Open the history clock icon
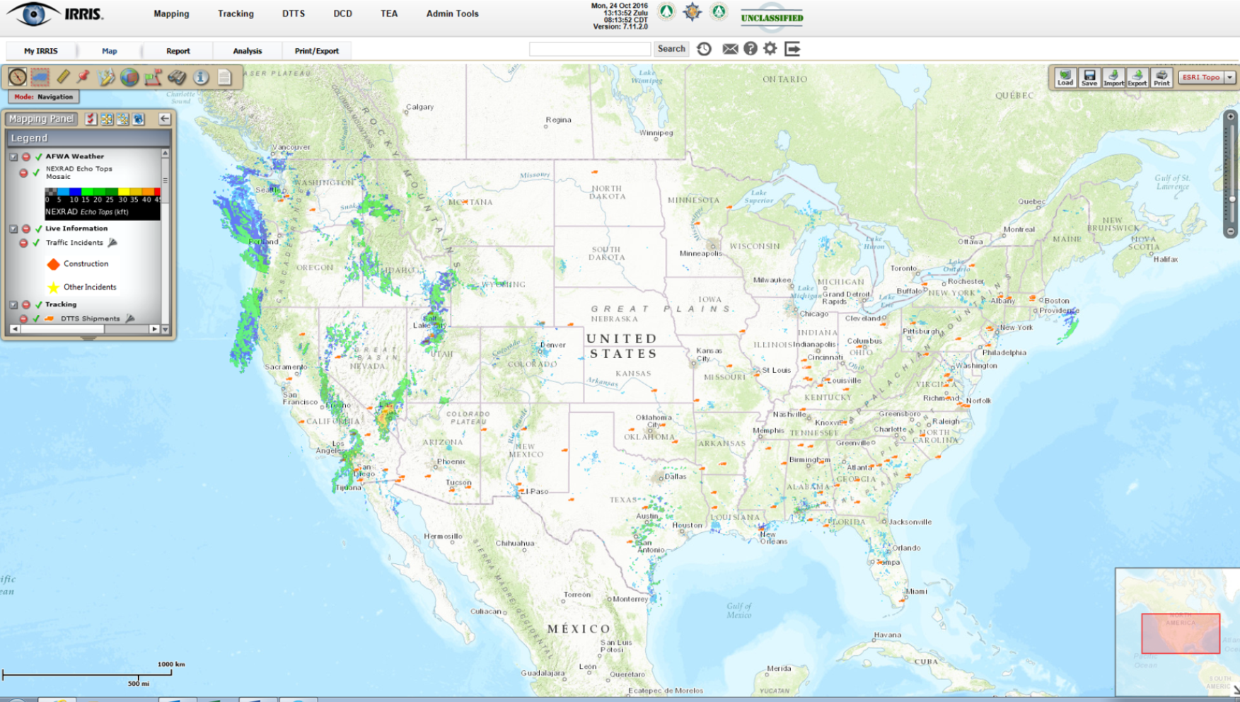The image size is (1240, 702). 704,49
